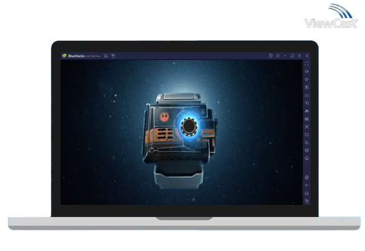Click the back arrow in sidebar

[307, 186]
